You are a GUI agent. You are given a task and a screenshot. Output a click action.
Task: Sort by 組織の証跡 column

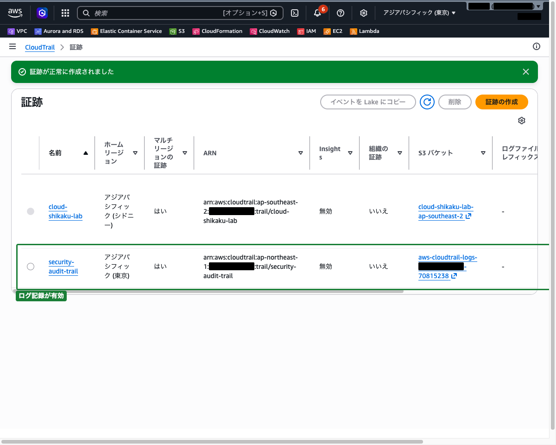(400, 153)
